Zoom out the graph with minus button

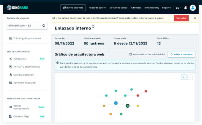point(190,77)
